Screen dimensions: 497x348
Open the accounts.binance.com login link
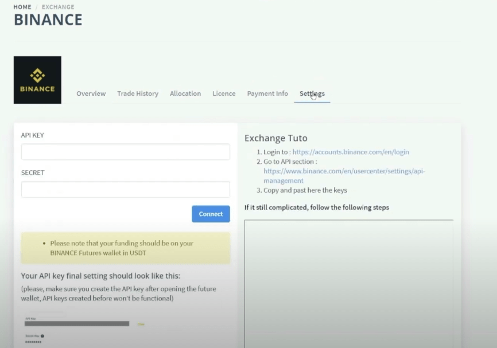coord(351,152)
